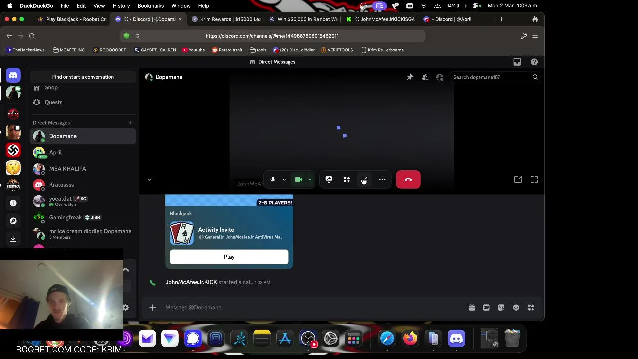The width and height of the screenshot is (638, 359).
Task: Open the Bookmarks menu
Action: tap(151, 6)
